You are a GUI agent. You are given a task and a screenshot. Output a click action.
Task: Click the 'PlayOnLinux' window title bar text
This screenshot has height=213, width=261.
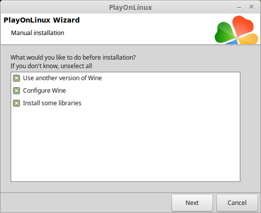(130, 8)
